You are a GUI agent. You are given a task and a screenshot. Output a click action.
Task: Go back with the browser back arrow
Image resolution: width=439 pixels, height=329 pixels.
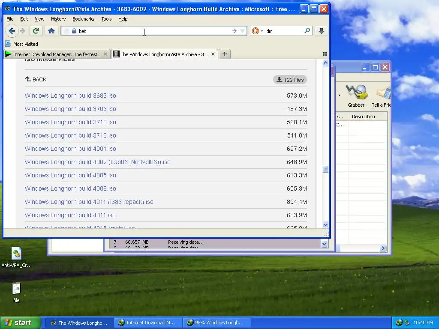click(x=12, y=31)
